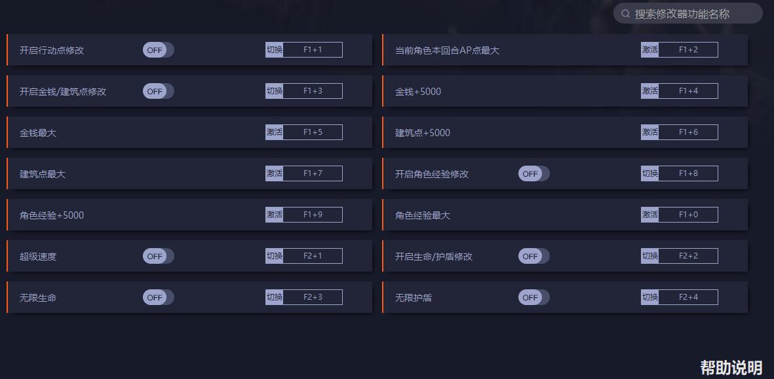The width and height of the screenshot is (774, 379).
Task: Click the F1+1 hotkey field for 开启行动点修改
Action: 315,49
